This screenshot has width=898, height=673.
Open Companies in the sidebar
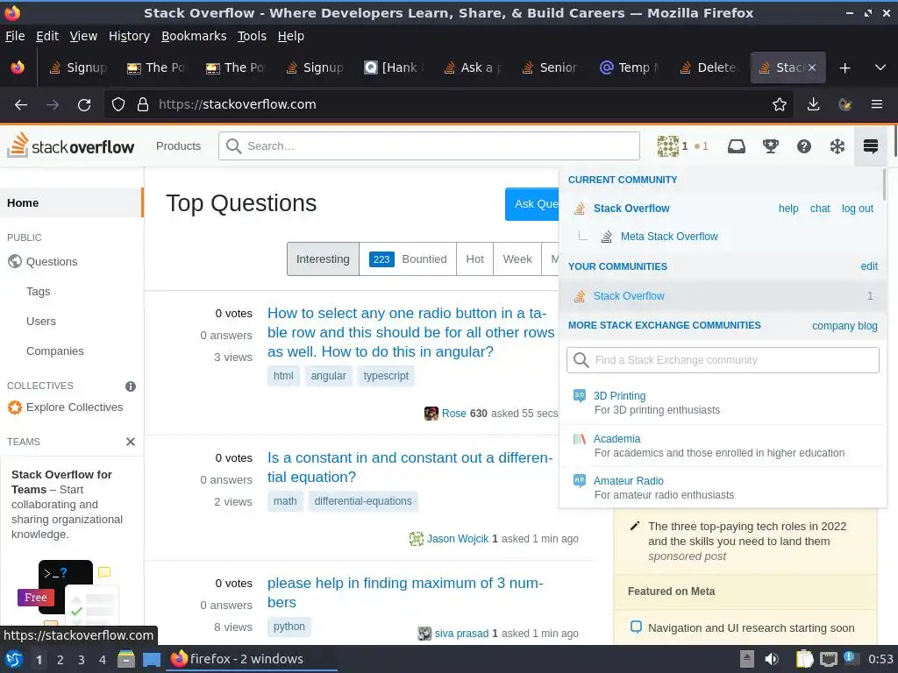pos(55,351)
